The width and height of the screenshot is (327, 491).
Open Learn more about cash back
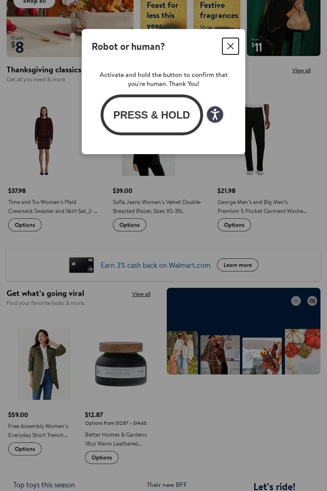(237, 265)
